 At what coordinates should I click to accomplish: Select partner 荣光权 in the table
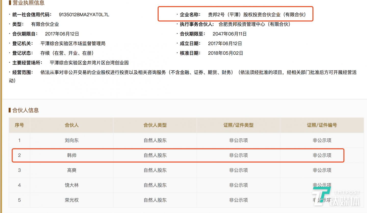point(72,200)
